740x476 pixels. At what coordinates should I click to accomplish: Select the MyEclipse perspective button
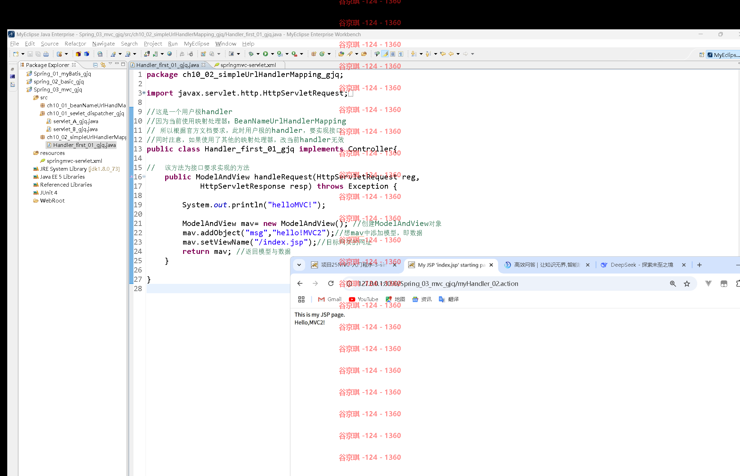(723, 54)
